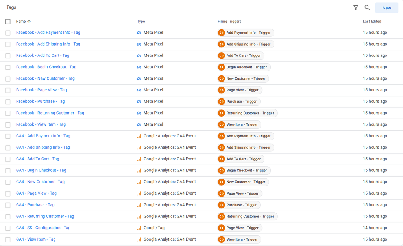
Task: Sort by Last Edited column header
Action: click(372, 21)
